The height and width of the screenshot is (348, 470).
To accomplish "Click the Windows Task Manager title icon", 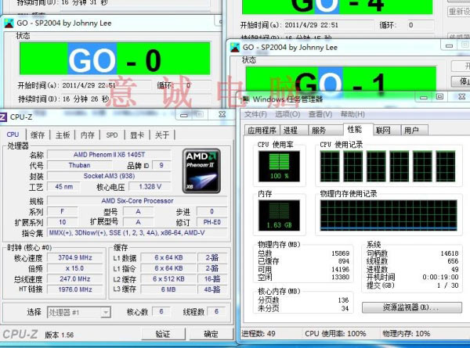I will [245, 99].
